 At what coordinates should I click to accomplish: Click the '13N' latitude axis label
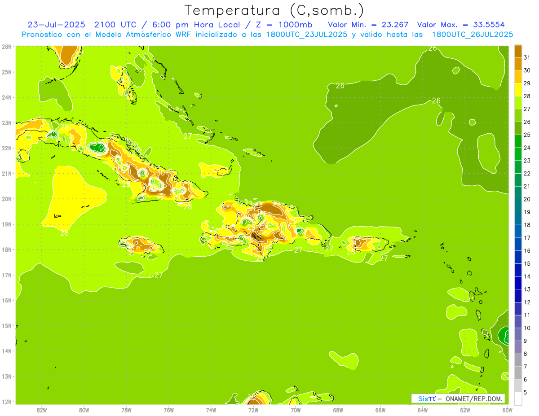point(7,376)
